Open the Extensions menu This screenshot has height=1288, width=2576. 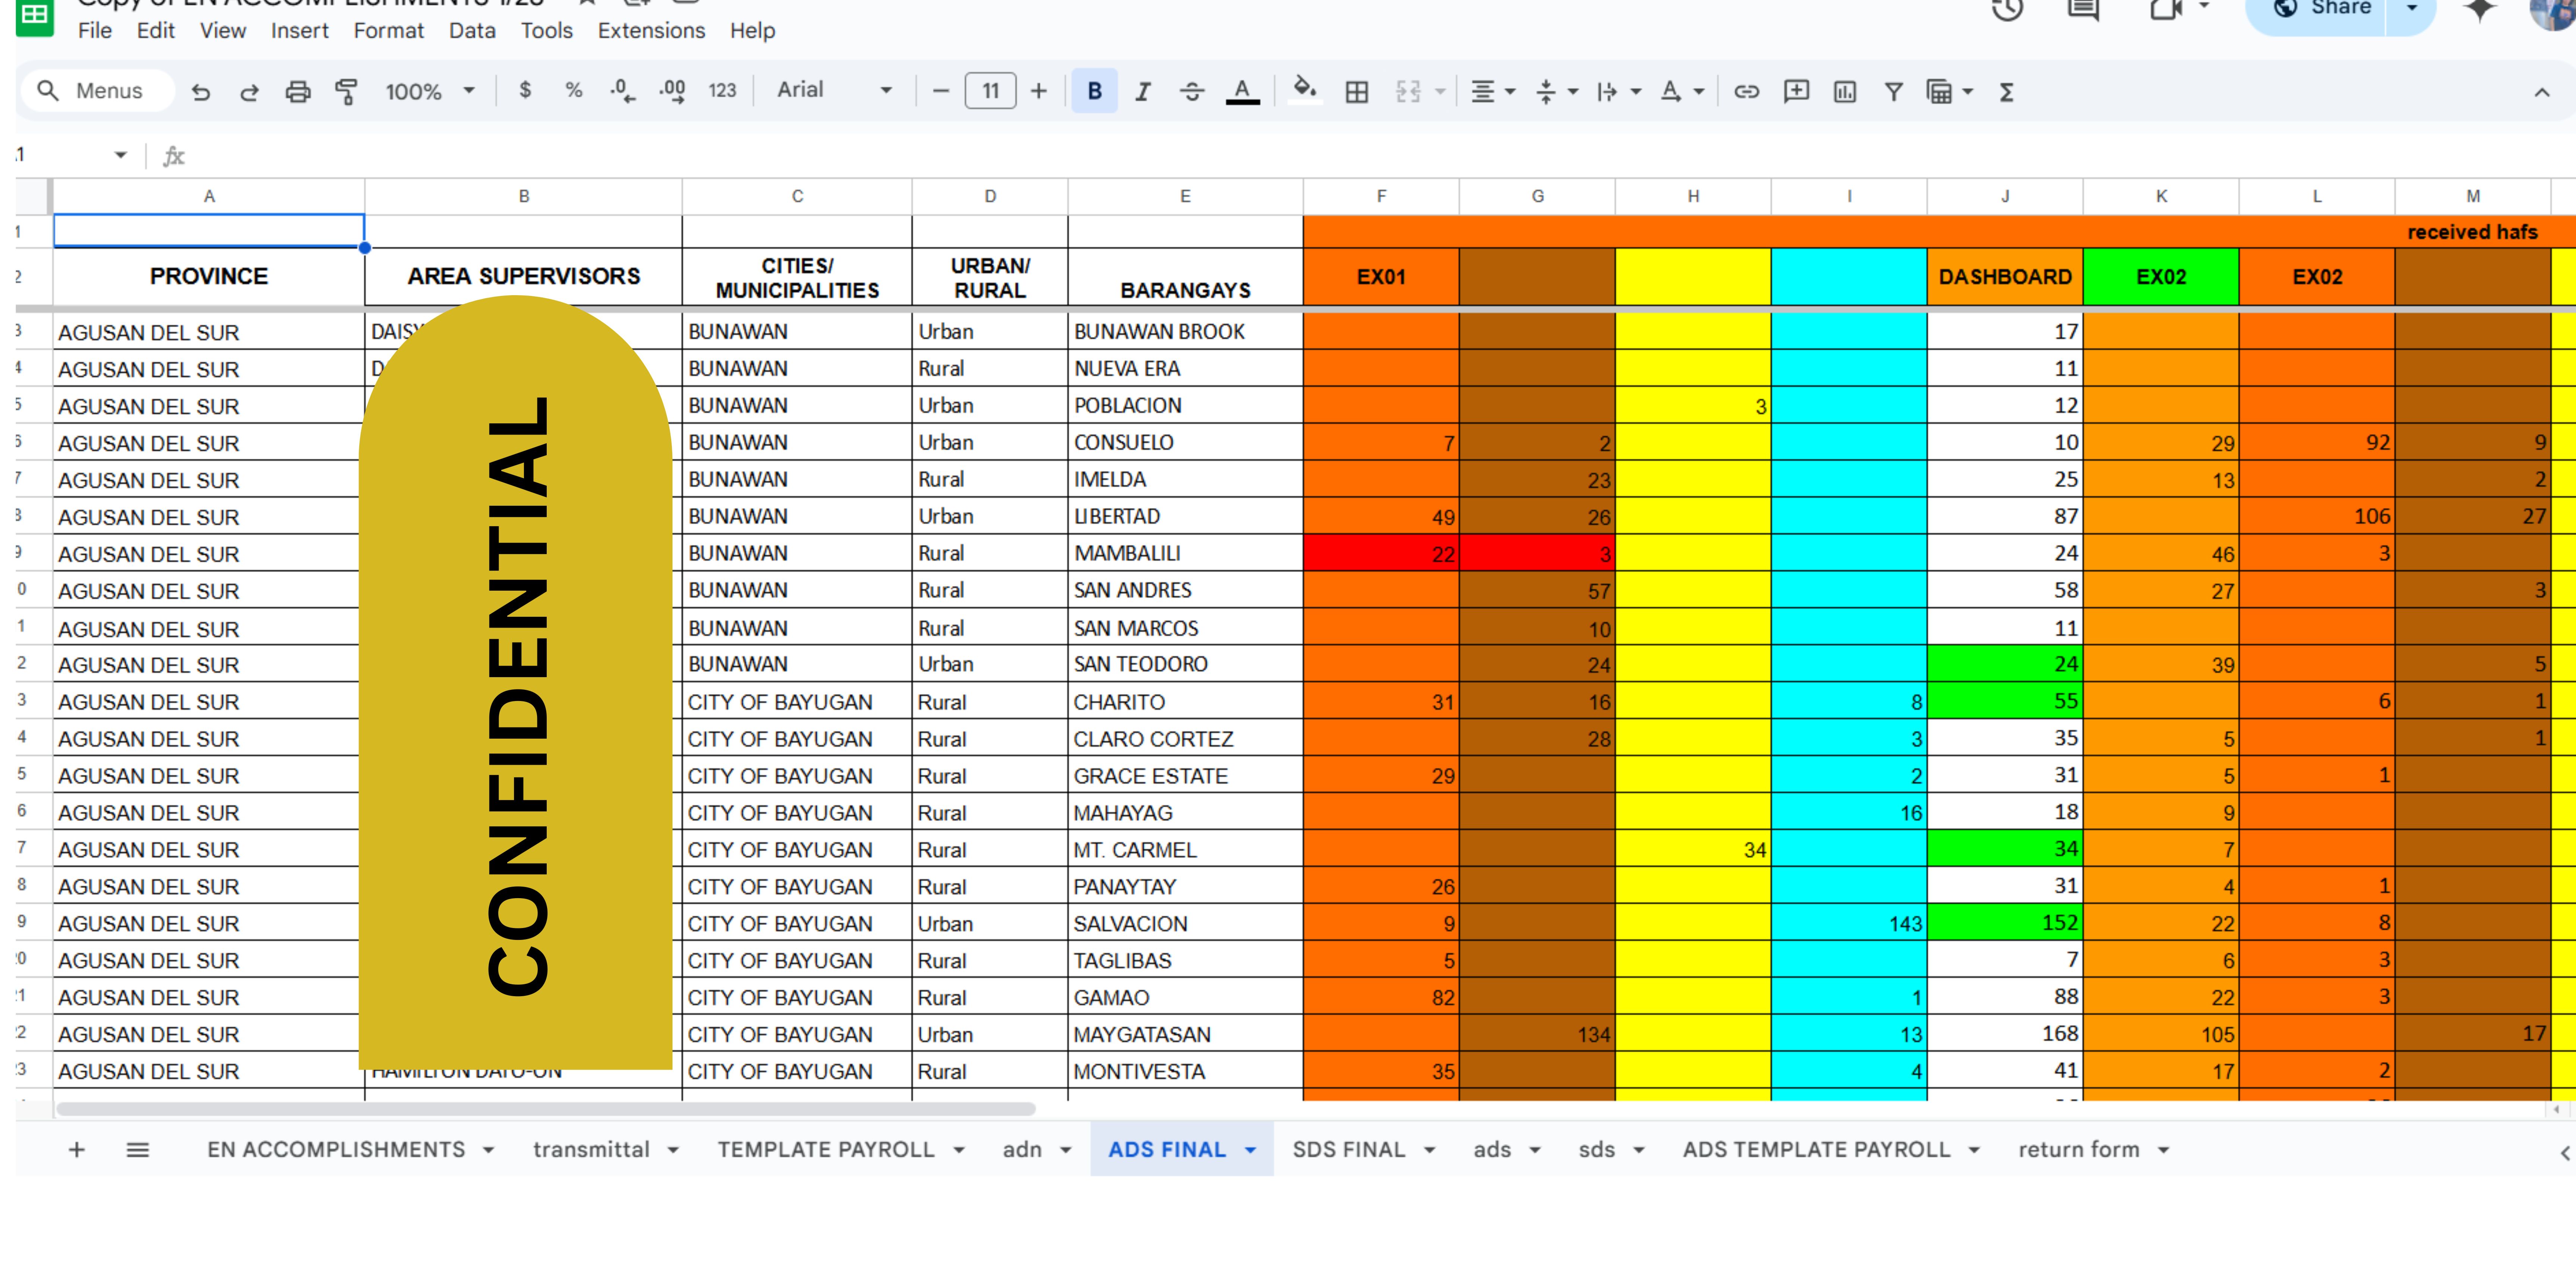pyautogui.click(x=651, y=31)
